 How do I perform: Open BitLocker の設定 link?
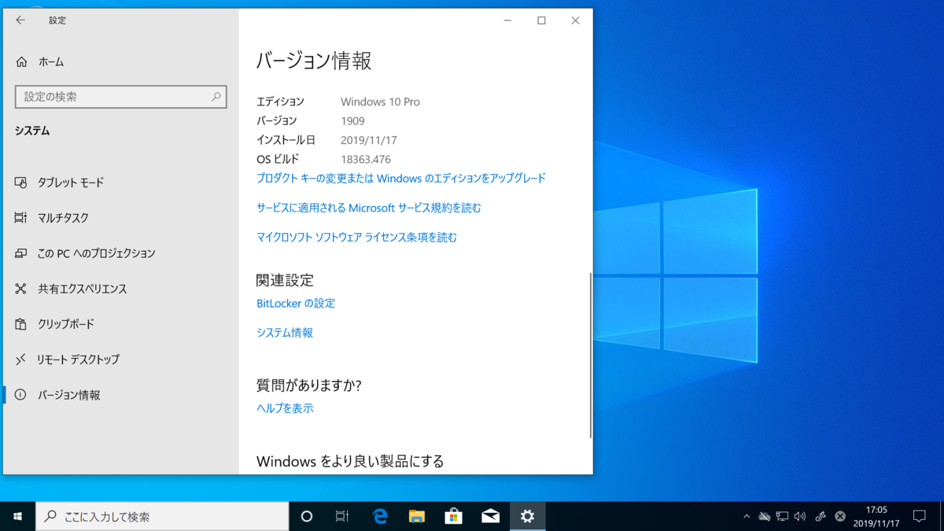pyautogui.click(x=296, y=303)
